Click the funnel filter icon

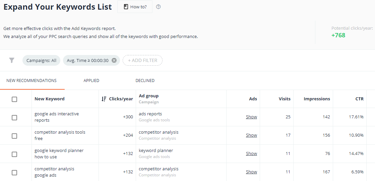pos(12,60)
